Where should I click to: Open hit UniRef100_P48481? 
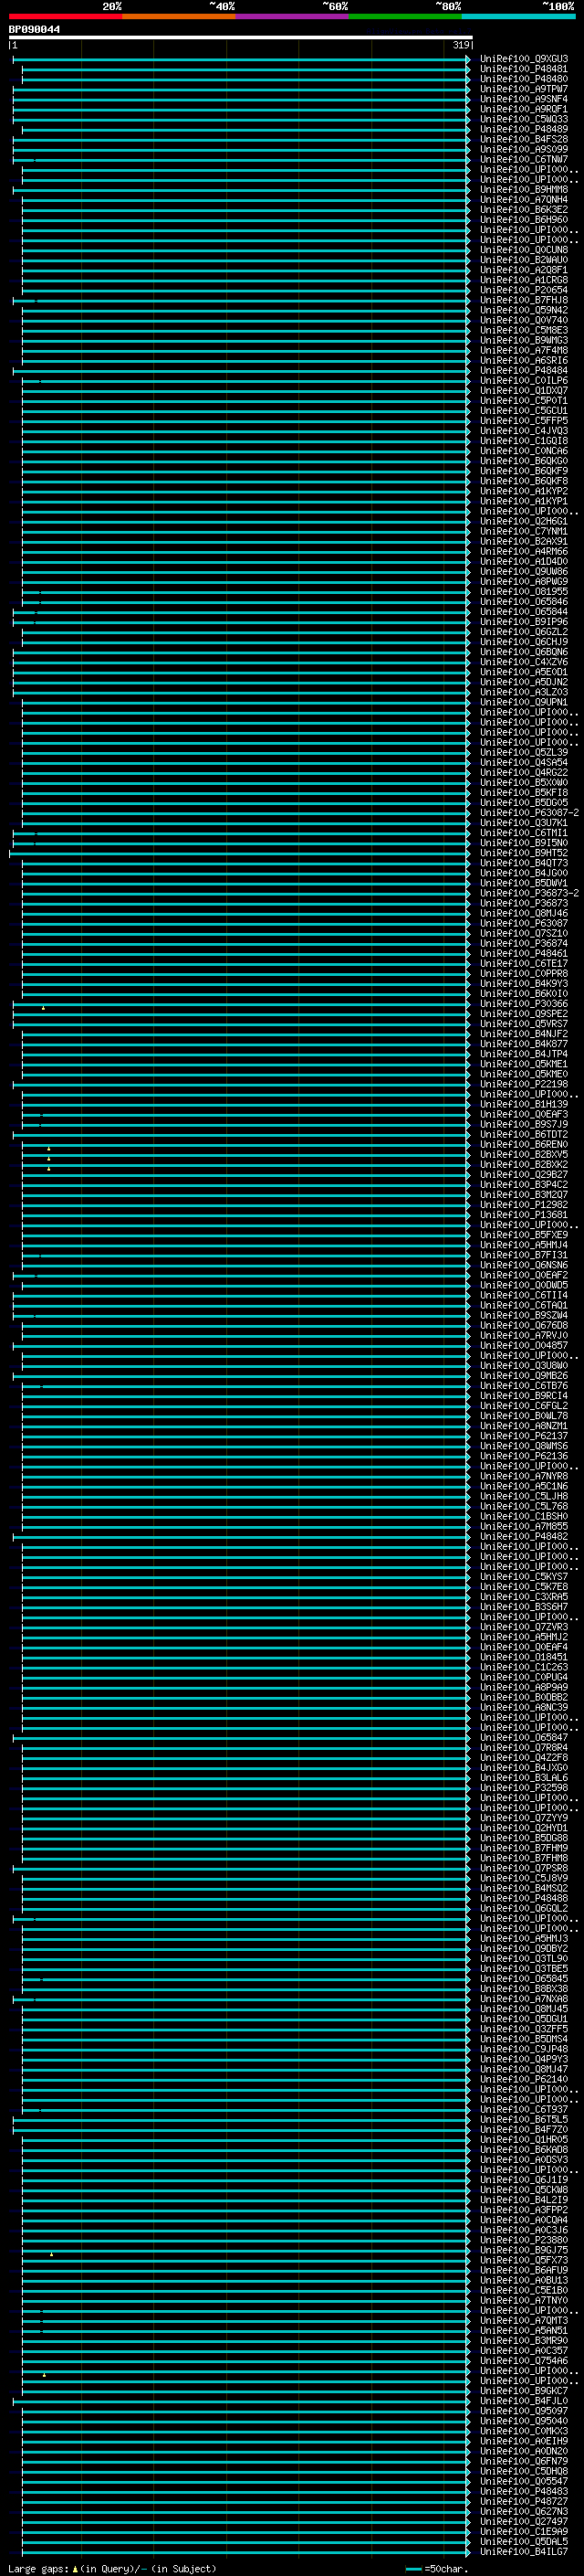(524, 69)
